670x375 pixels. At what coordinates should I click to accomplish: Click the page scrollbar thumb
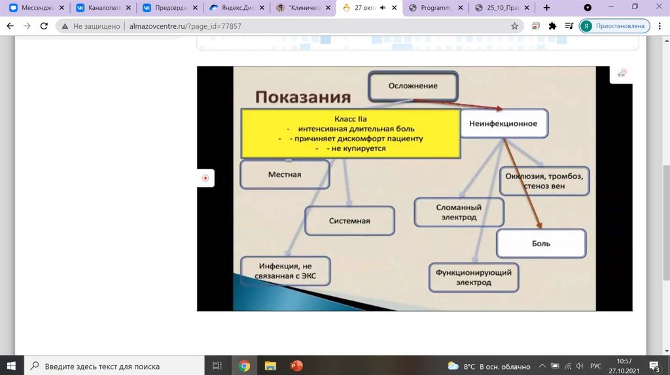(666, 223)
